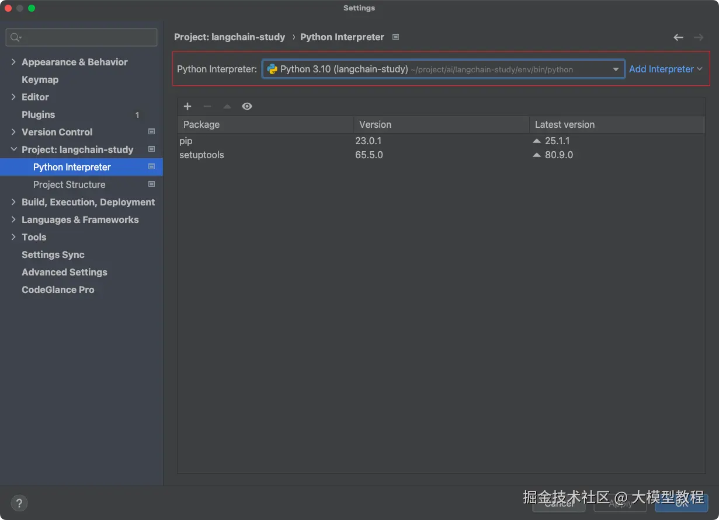Expand Build, Execution, Deployment section
This screenshot has height=520, width=719.
pyautogui.click(x=13, y=202)
